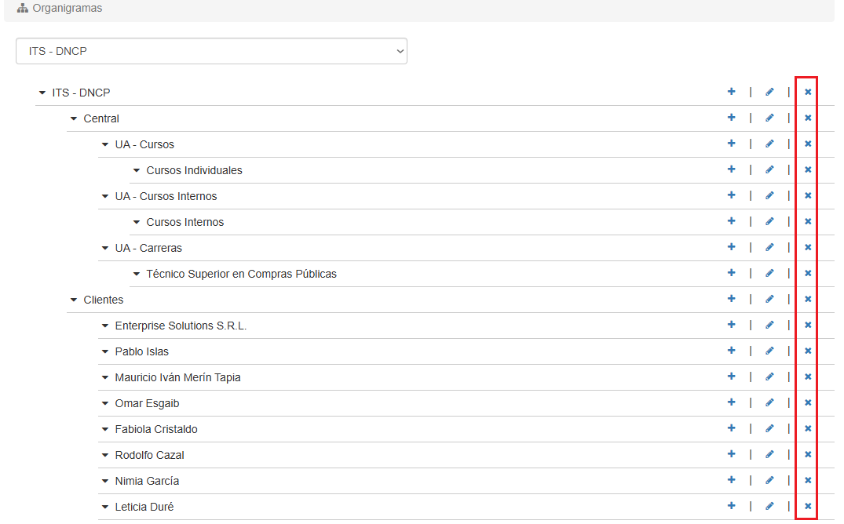Click the Nimia García label
Screen dimensions: 844x524
point(147,481)
